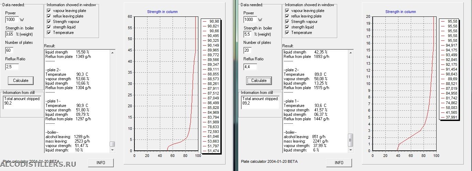
Task: Click '--boiler--' line in left Result
Action: click(x=53, y=132)
